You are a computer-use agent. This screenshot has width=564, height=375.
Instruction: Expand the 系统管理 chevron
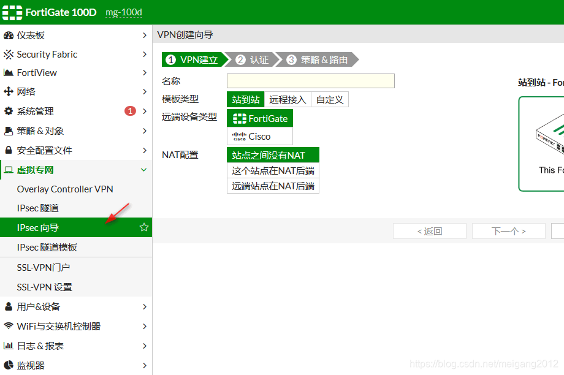point(145,111)
